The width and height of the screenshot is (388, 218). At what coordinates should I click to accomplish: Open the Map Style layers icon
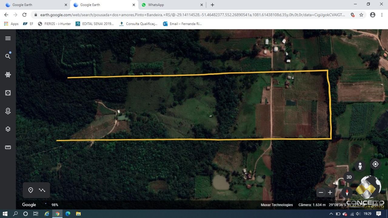tap(8, 129)
